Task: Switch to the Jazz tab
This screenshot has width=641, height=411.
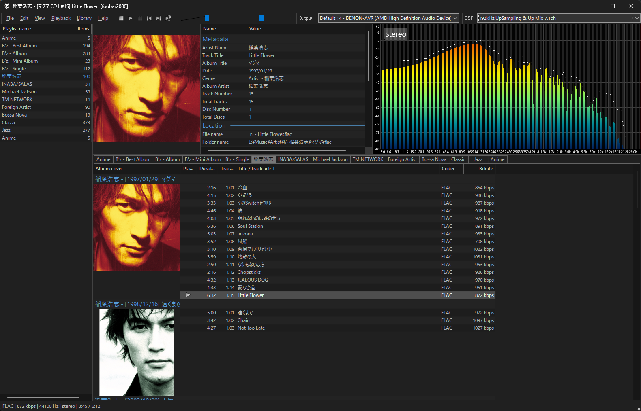Action: pyautogui.click(x=478, y=159)
